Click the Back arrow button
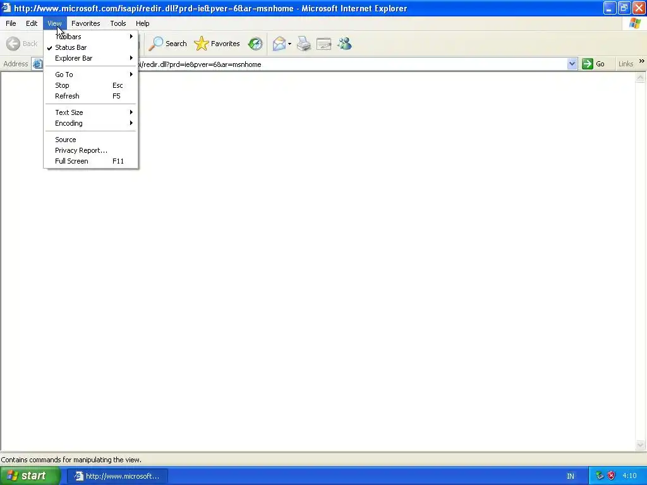Image resolution: width=647 pixels, height=485 pixels. [x=22, y=44]
